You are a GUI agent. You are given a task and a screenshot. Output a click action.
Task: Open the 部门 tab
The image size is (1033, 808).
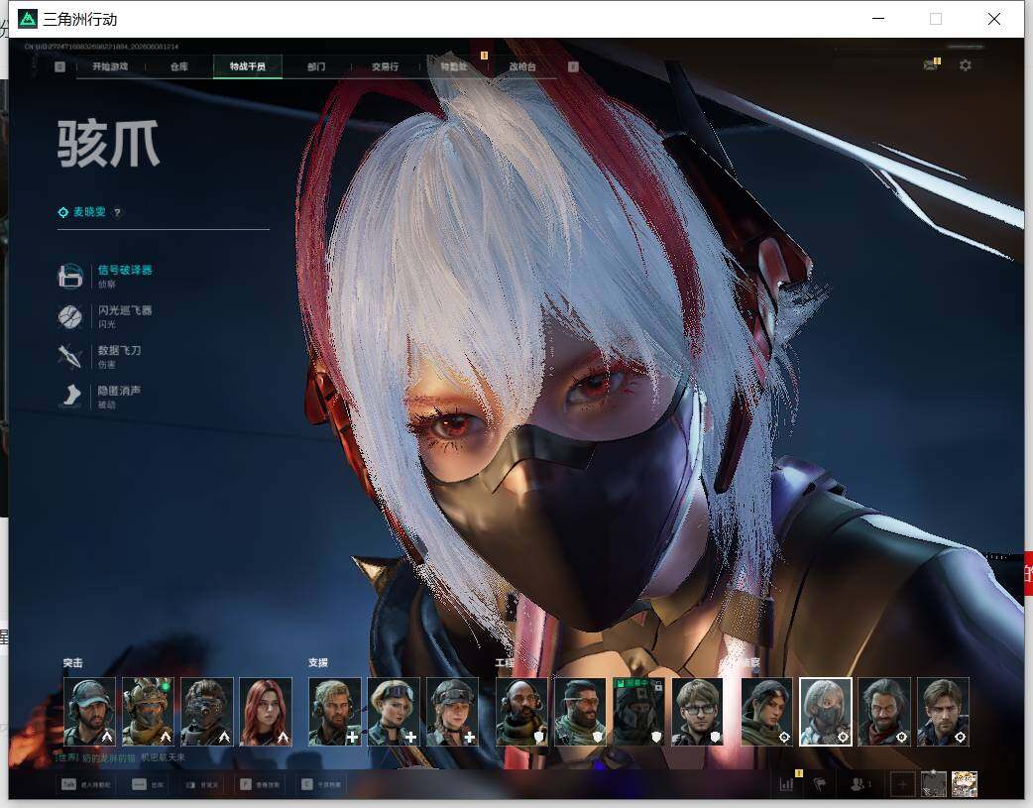coord(316,66)
